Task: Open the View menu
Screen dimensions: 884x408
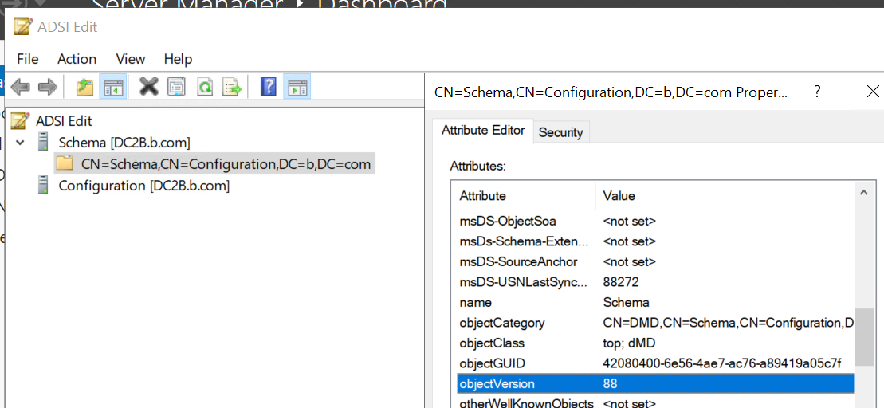Action: coord(130,59)
